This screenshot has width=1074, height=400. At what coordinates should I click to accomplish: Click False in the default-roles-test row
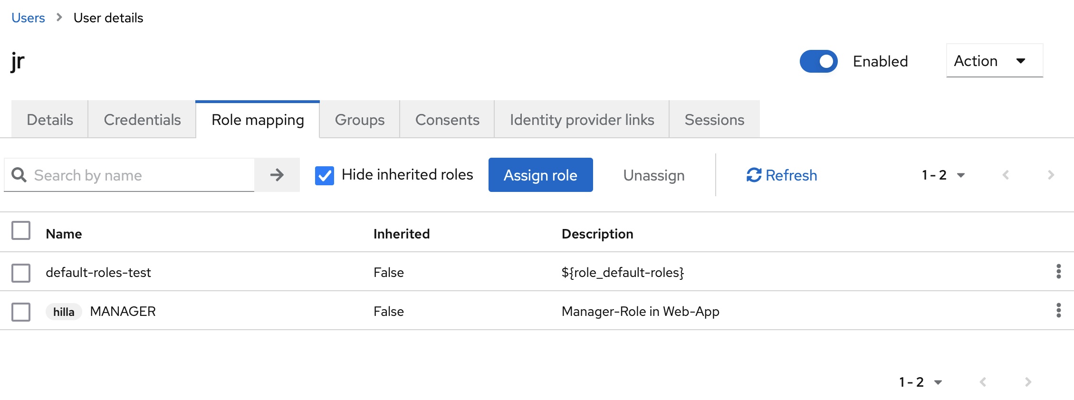coord(389,272)
